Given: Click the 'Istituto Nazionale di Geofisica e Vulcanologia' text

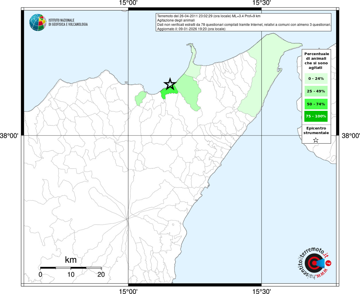Looking at the screenshot, I should (68, 22).
